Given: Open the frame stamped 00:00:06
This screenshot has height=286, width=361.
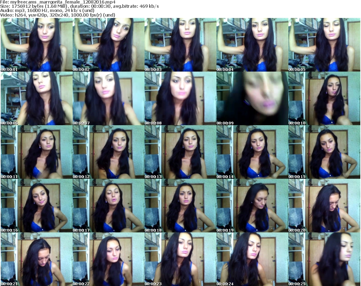Looking at the screenshot, I should click(x=37, y=98).
